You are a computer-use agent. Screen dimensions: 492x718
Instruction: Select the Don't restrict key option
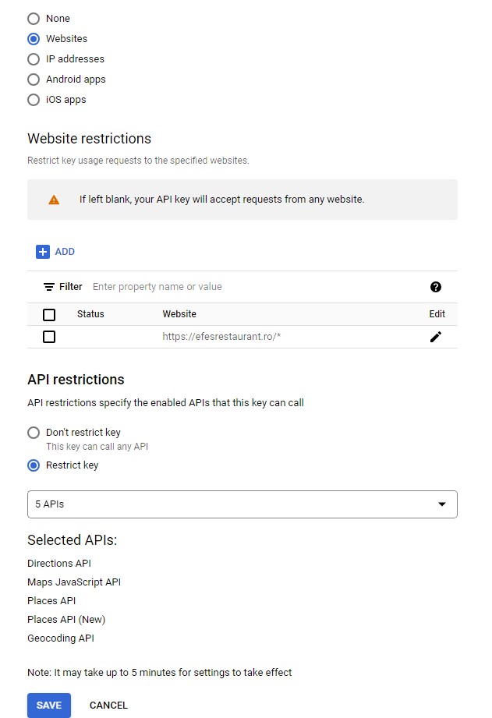[x=34, y=432]
